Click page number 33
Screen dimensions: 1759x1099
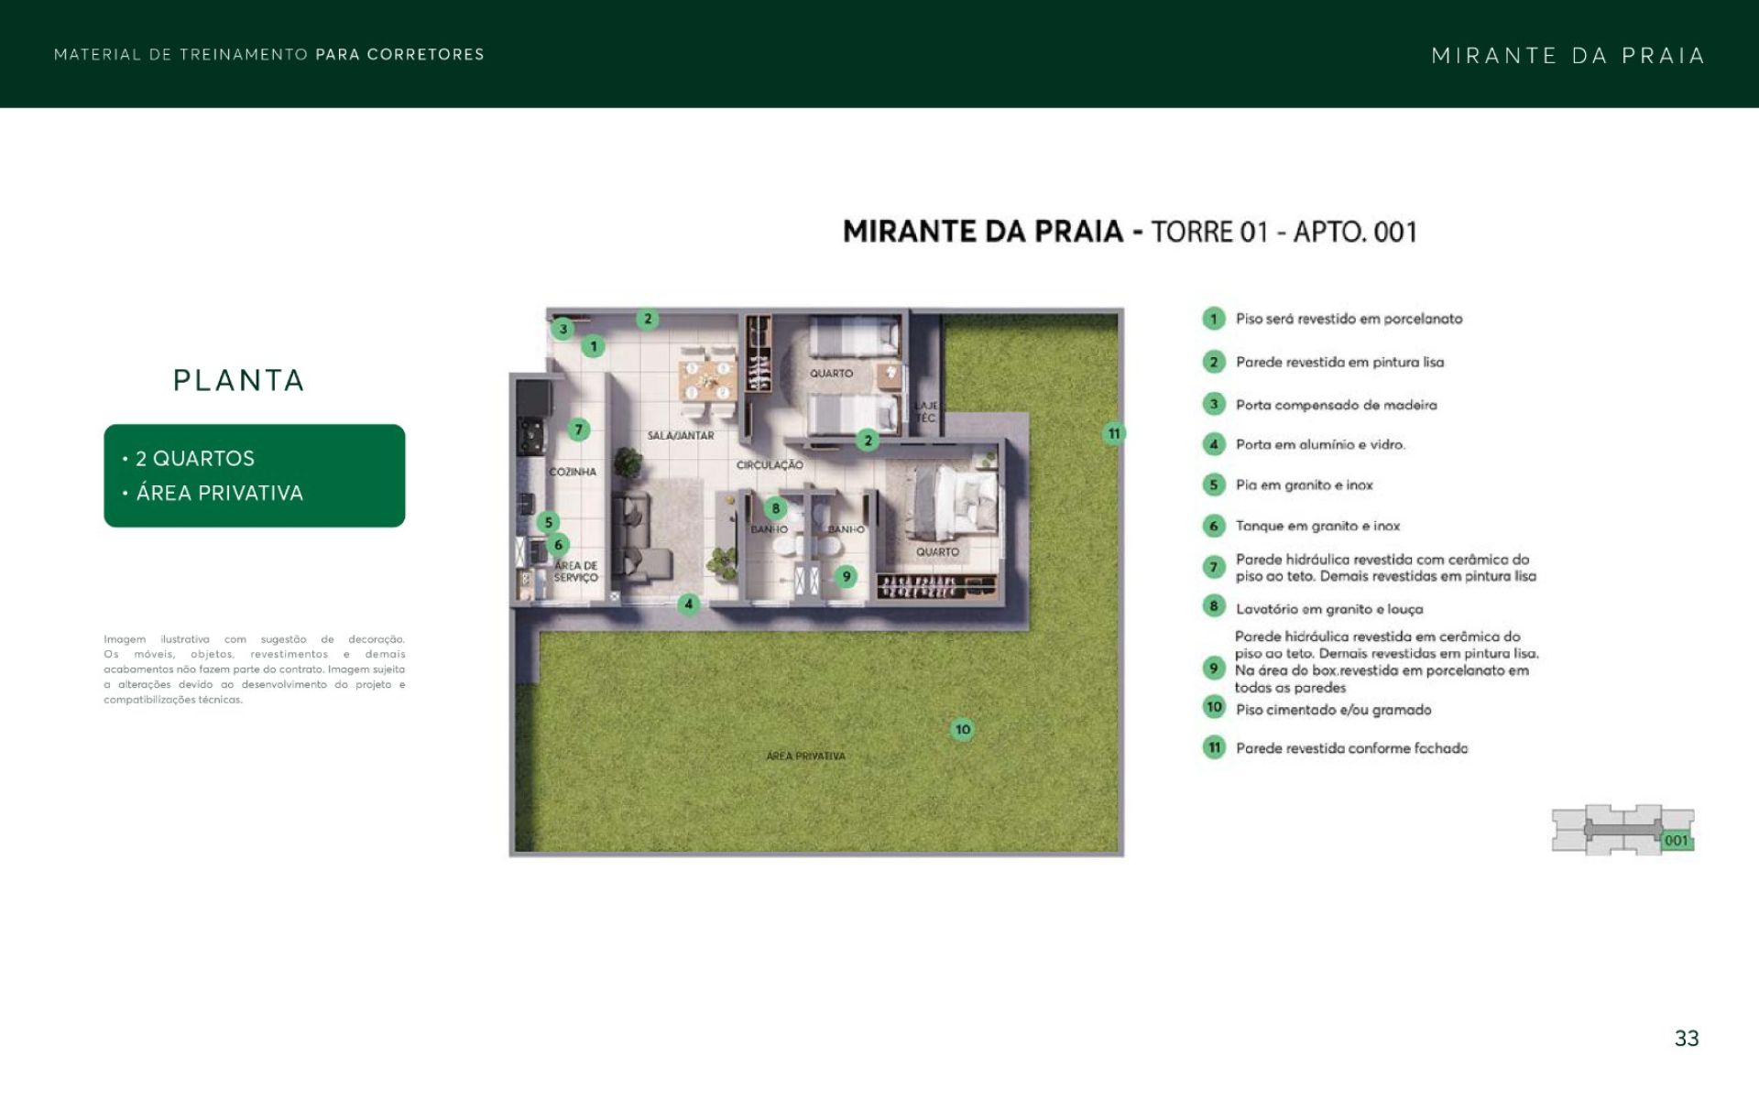coord(1686,1038)
